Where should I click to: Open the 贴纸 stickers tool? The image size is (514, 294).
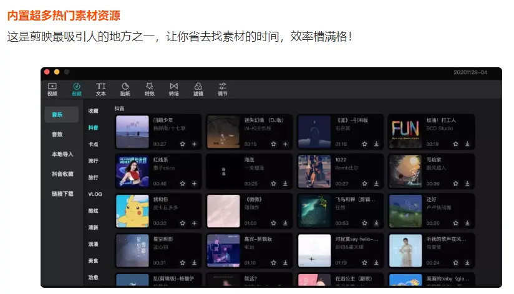tap(125, 89)
